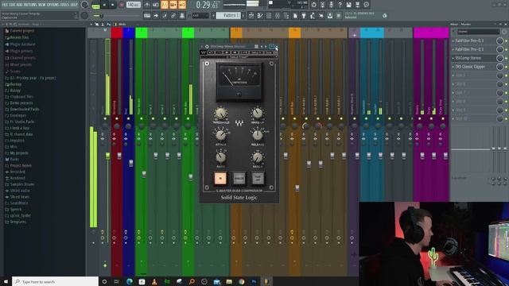Click the Make-Up knob on SSL compressor
This screenshot has height=286, width=509.
point(258,114)
